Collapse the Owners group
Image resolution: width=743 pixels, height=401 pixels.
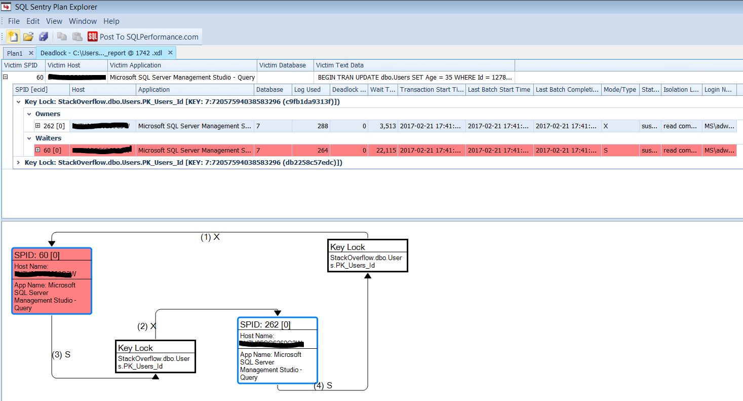(30, 114)
